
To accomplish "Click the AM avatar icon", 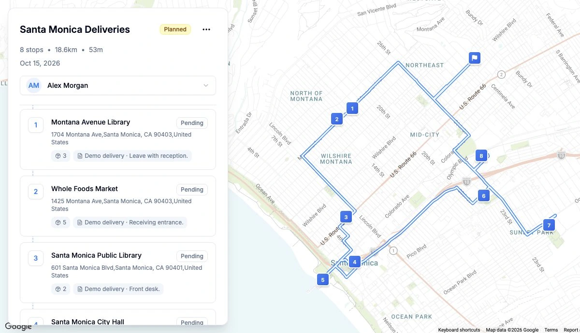I will click(x=34, y=85).
